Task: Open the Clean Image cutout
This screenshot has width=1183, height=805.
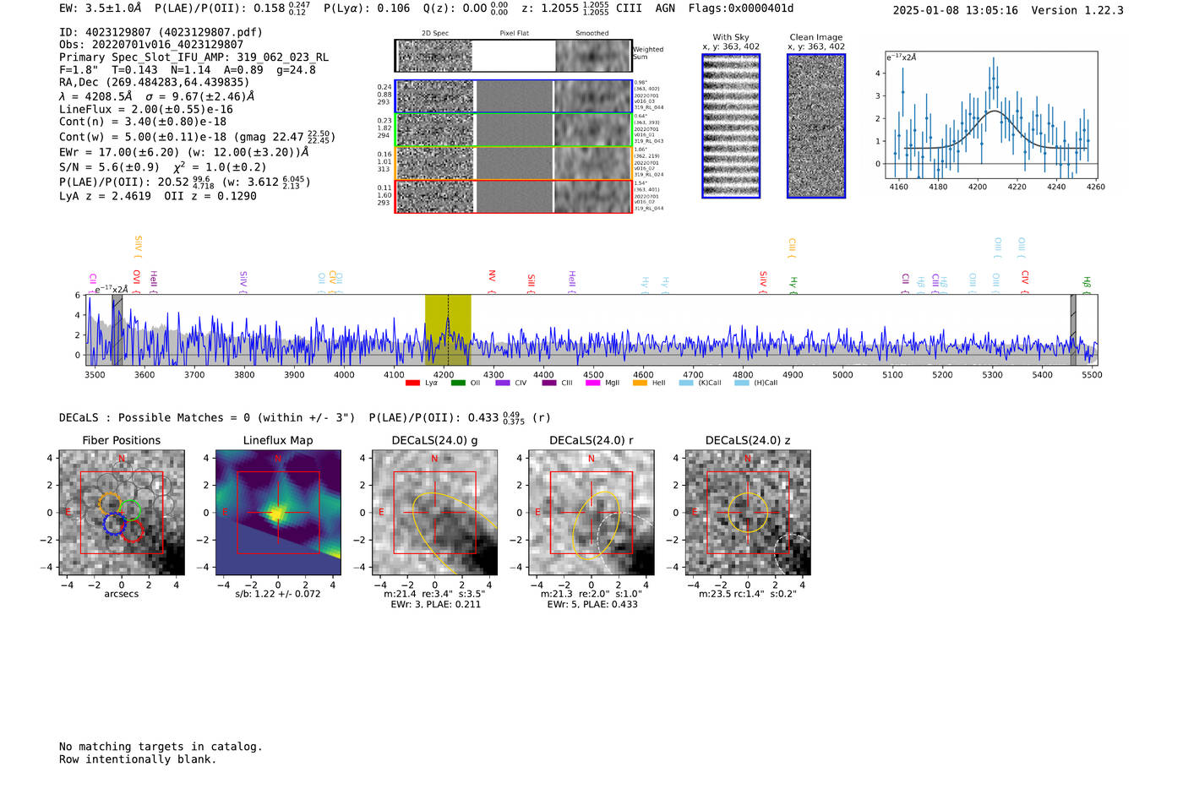Action: [x=816, y=126]
